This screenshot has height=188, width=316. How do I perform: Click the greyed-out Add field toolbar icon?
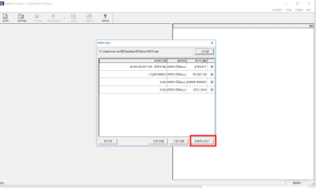pyautogui.click(x=53, y=16)
